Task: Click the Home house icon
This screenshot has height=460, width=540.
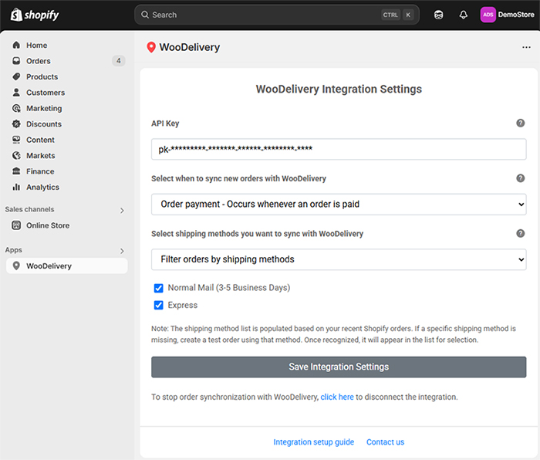Action: point(16,45)
